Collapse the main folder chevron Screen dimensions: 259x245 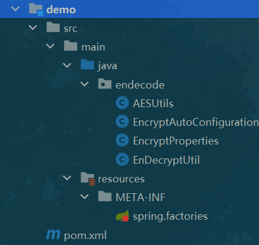click(50, 46)
